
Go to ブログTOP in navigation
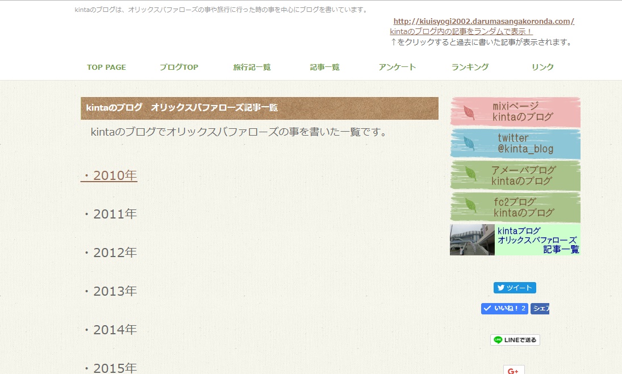pyautogui.click(x=179, y=68)
